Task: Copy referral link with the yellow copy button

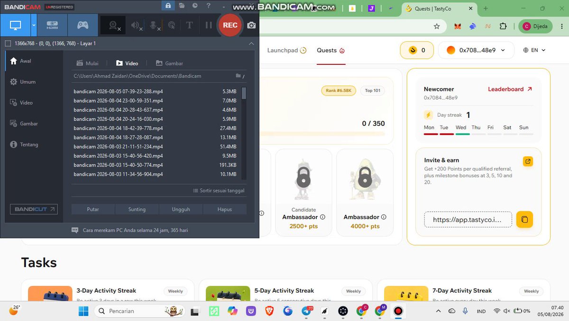Action: (x=524, y=220)
